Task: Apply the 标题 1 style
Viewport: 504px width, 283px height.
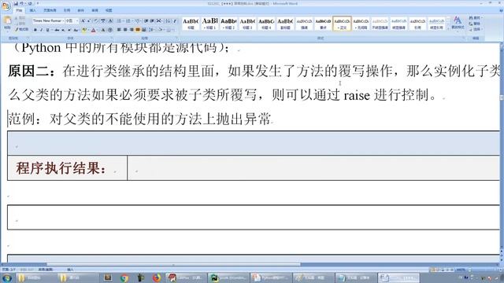Action: click(x=209, y=24)
